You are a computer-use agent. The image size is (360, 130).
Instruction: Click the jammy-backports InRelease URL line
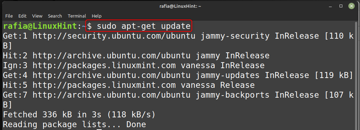coord(178,100)
